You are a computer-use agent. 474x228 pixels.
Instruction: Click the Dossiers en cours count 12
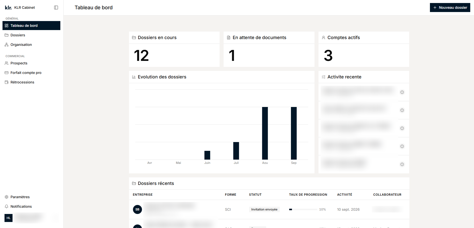(x=141, y=56)
